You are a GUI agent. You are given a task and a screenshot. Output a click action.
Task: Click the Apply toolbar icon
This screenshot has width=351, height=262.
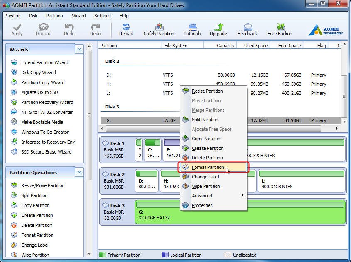(17, 28)
